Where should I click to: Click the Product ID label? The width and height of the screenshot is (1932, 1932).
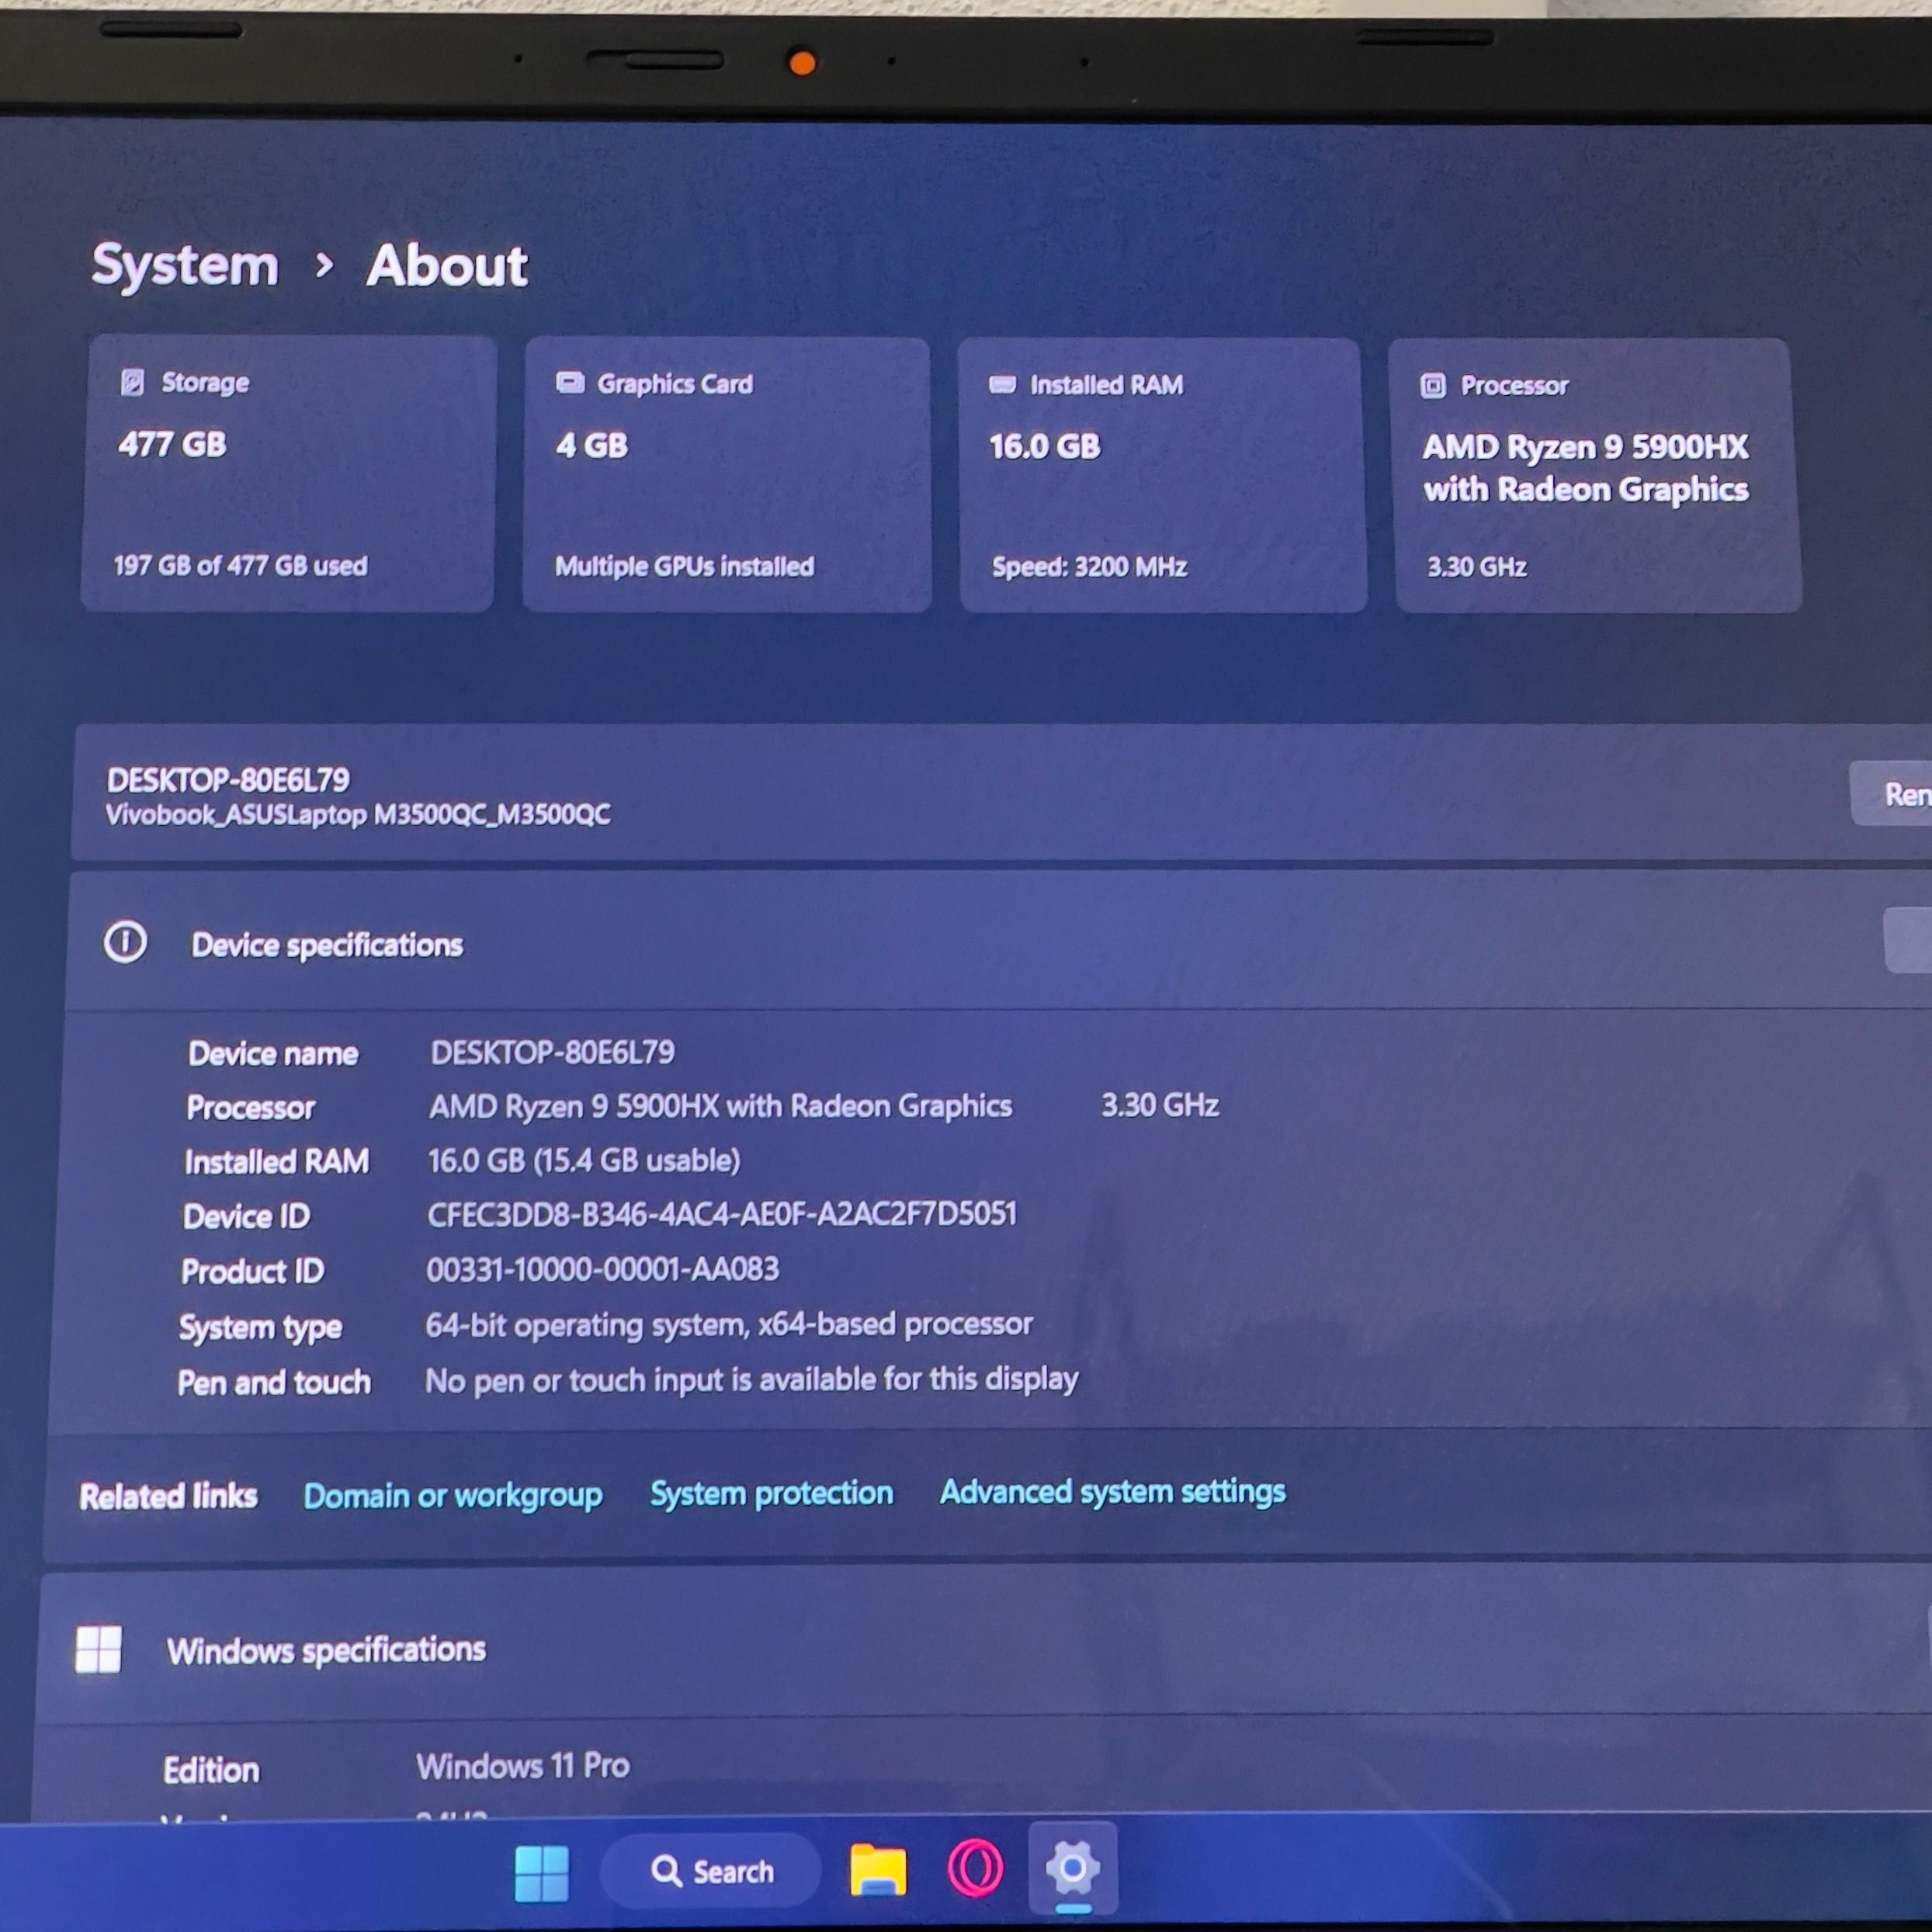252,1271
